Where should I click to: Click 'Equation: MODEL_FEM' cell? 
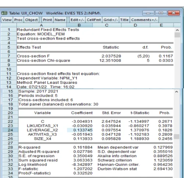(41, 34)
